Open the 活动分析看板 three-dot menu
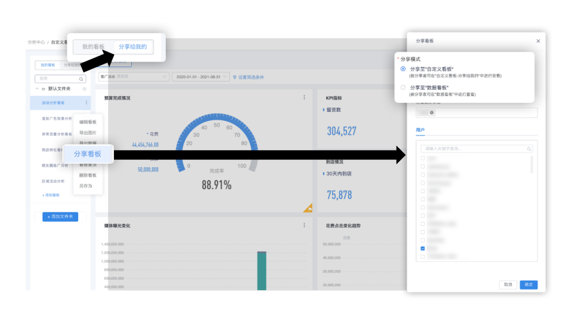 coord(86,103)
